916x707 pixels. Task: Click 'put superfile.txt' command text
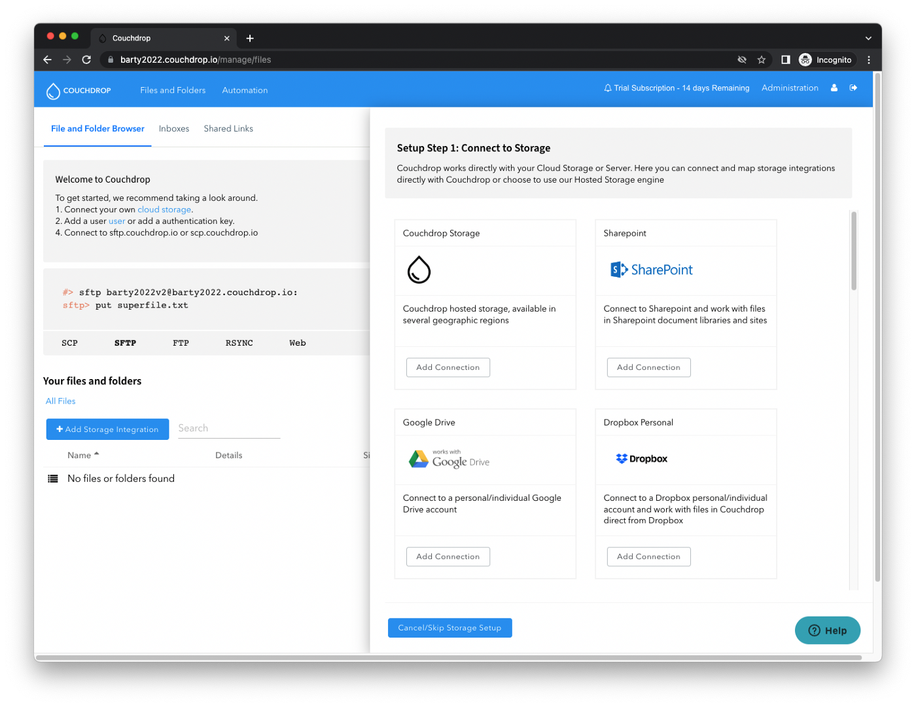[141, 306]
